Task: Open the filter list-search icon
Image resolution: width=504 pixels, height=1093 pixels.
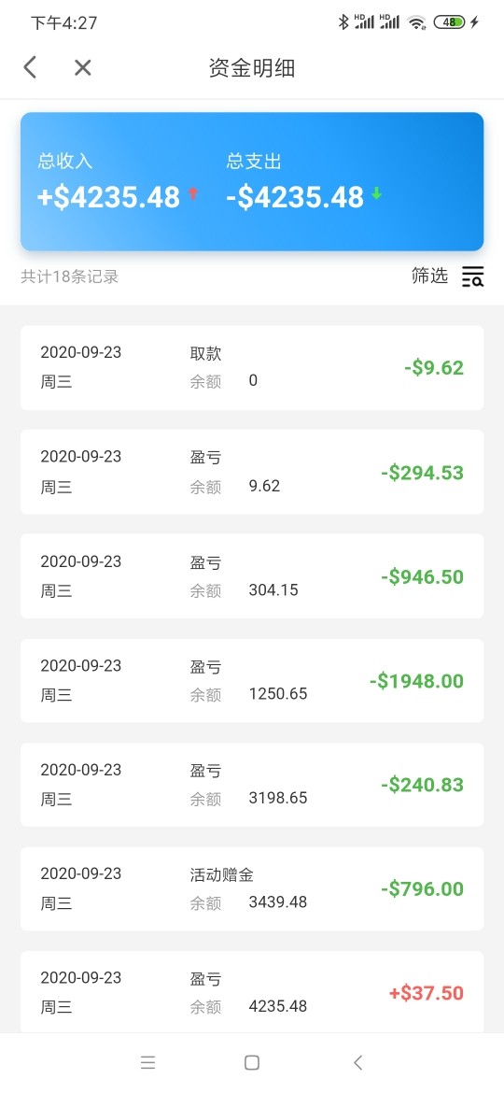Action: pos(472,277)
